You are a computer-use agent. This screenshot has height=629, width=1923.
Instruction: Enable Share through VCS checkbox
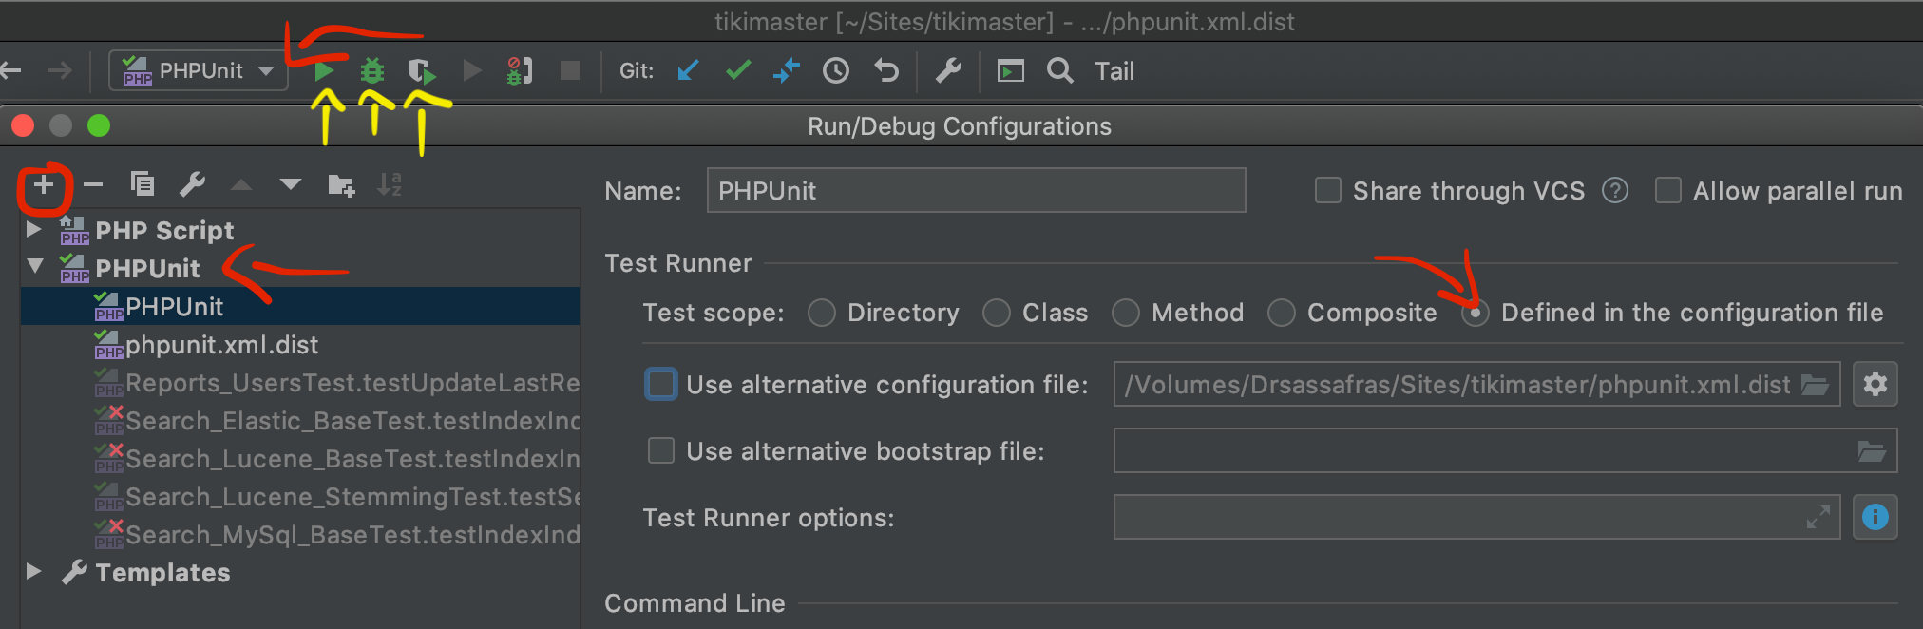[x=1327, y=191]
